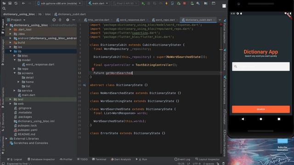This screenshot has height=165, width=294.
Task: Open the Pixel 2 API emulator dropdown
Action: tap(125, 3)
